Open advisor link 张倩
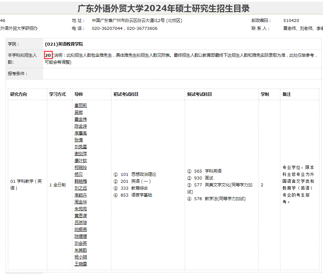This screenshot has height=274, width=323. click(x=79, y=140)
